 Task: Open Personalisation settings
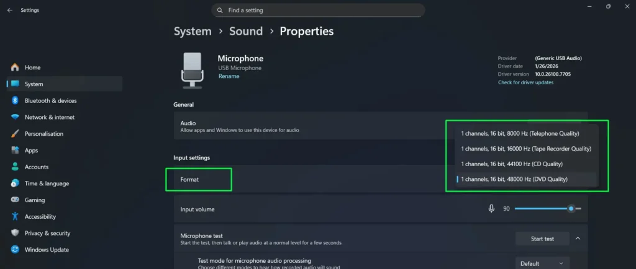[x=65, y=133]
